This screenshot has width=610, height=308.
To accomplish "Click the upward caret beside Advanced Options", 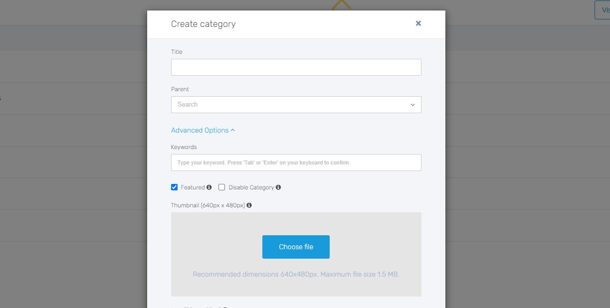I will [x=232, y=130].
